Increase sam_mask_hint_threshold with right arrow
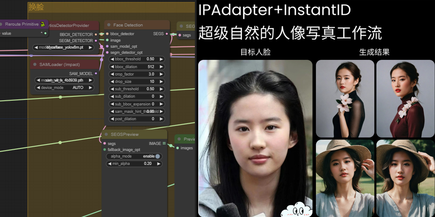Viewport: 435px width, 217px height. click(161, 111)
